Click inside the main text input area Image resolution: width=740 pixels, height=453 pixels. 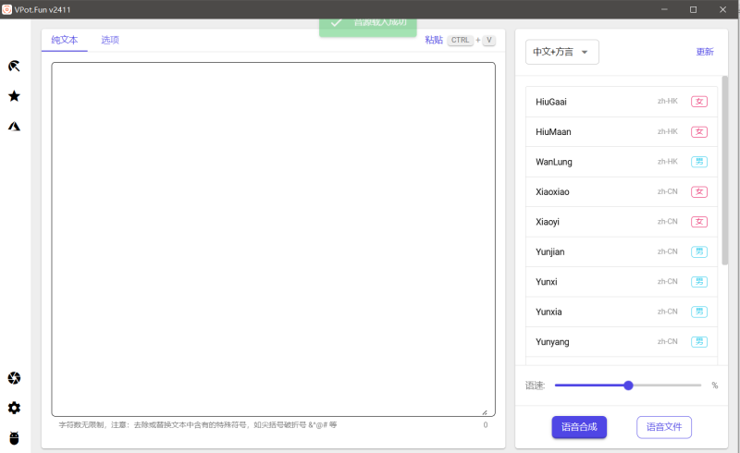tap(273, 239)
